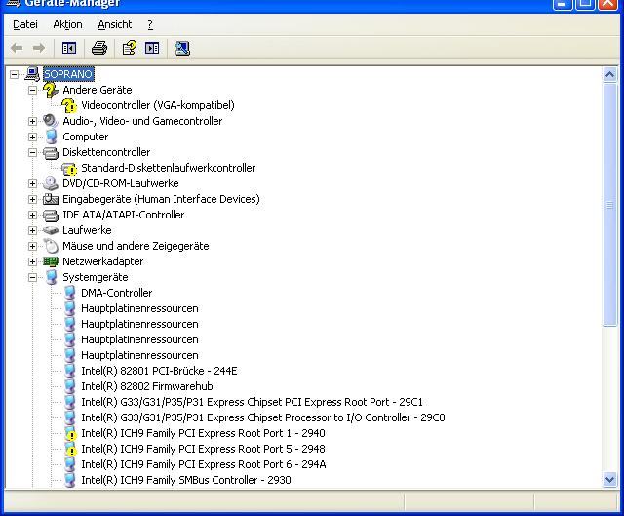Click the action pane toolbar icon next to Properties
Screen dimensions: 624x516
152,48
